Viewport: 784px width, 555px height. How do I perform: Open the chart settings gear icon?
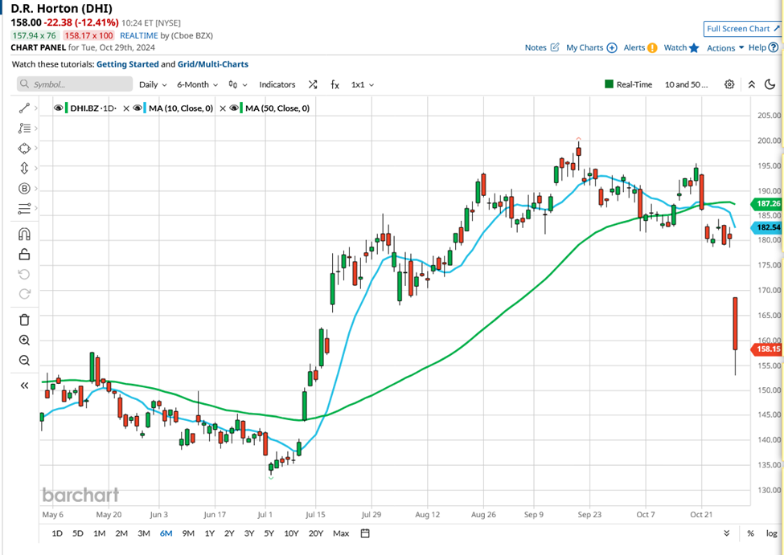tap(729, 84)
